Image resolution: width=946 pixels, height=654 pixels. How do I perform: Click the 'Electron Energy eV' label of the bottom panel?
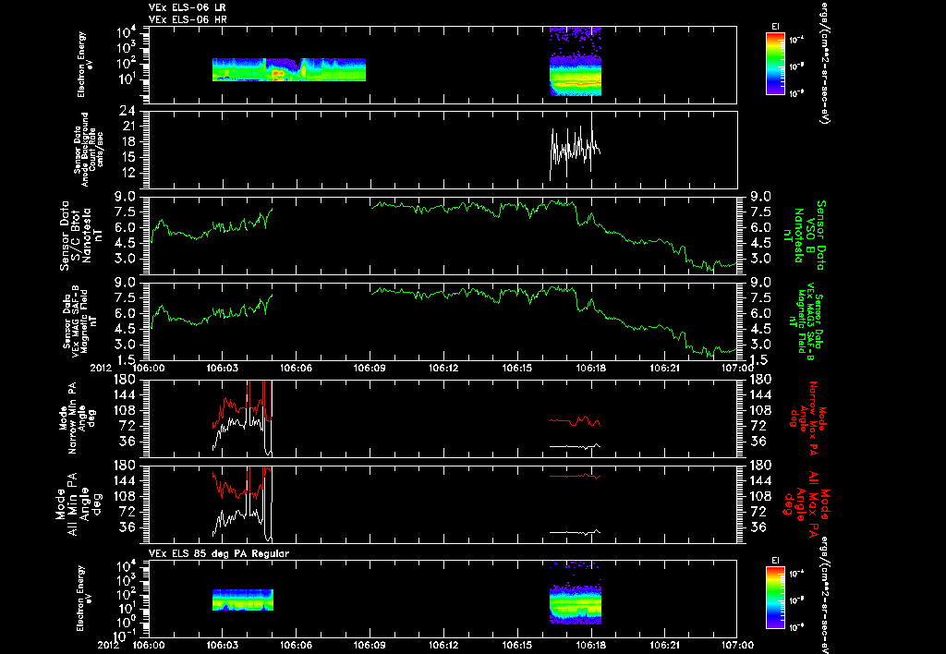coord(85,599)
